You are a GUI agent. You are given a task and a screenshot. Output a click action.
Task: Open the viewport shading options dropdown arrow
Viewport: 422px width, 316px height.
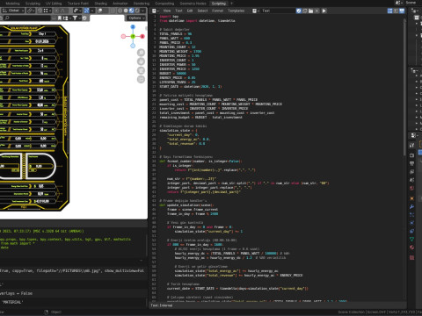(143, 11)
